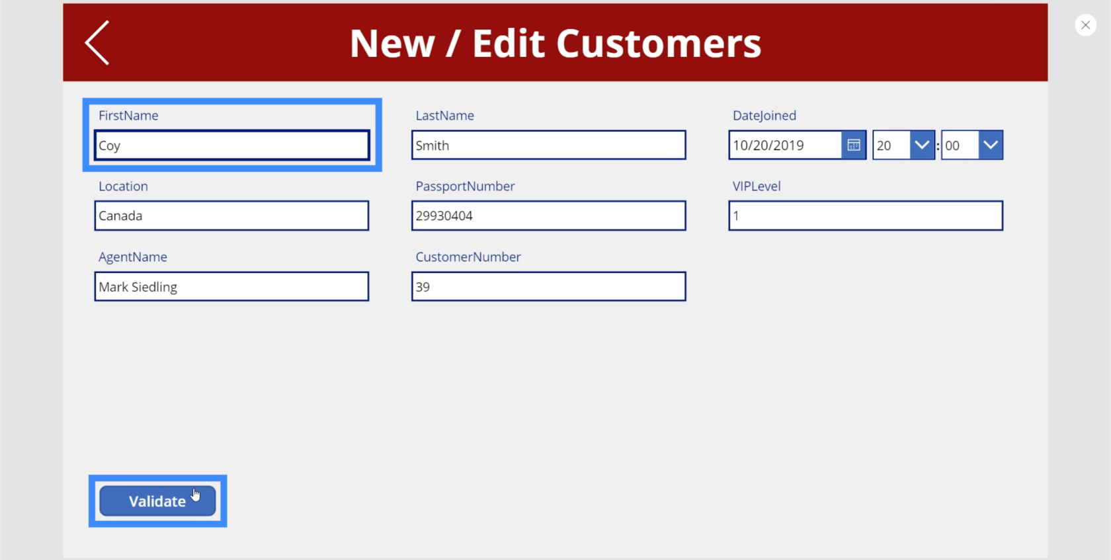Viewport: 1111px width, 560px height.
Task: Click the New / Edit Customers title
Action: pos(555,44)
